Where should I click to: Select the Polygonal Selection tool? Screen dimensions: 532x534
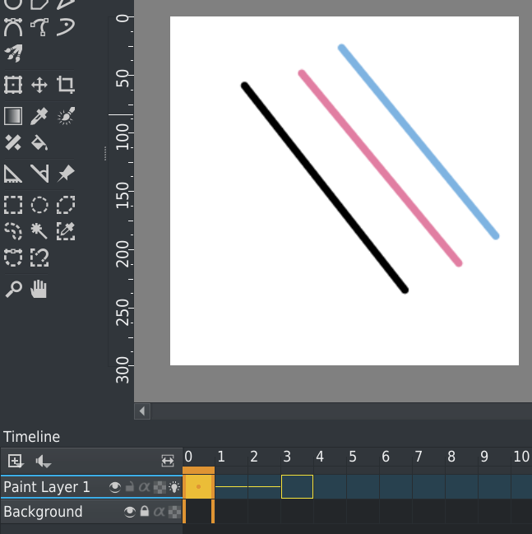[65, 205]
